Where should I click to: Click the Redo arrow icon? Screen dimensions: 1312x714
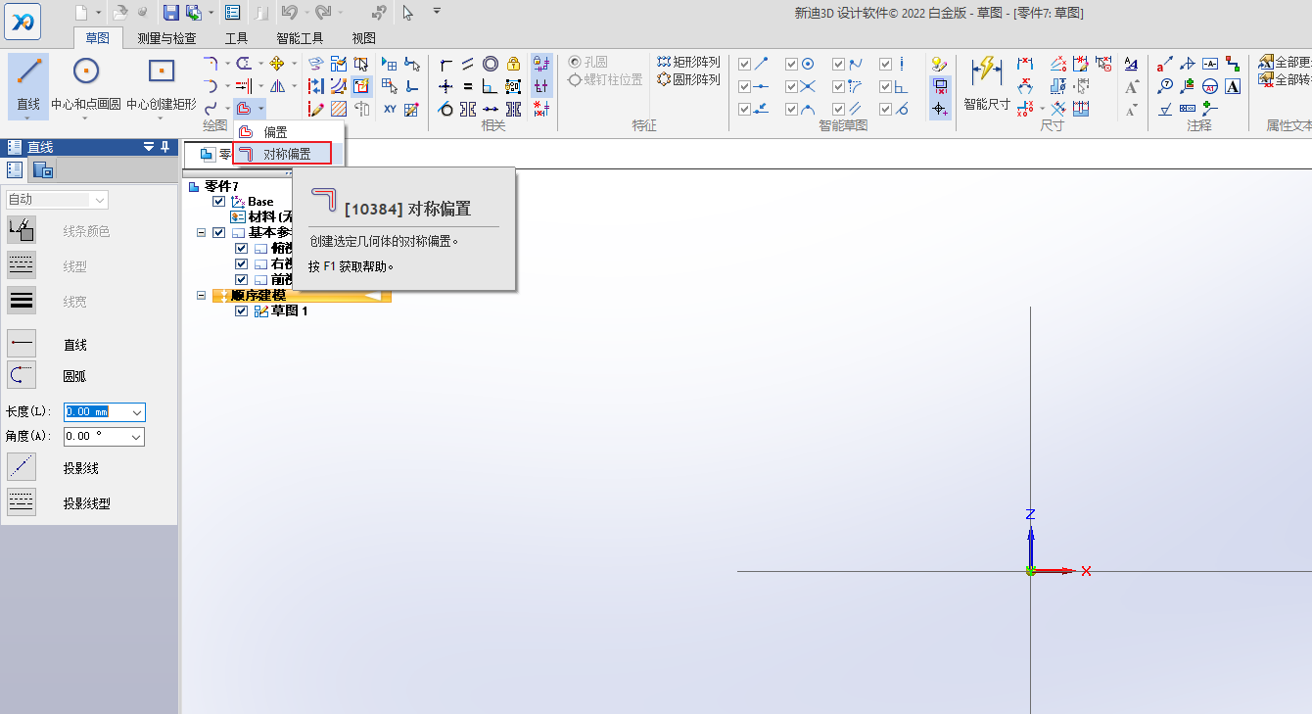(323, 12)
